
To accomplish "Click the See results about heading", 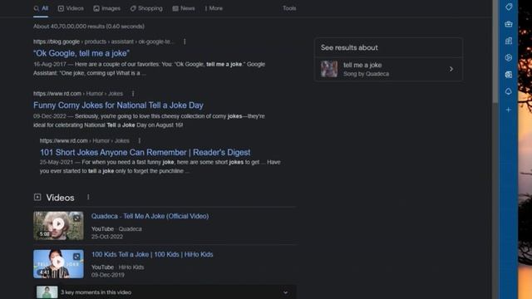I will point(349,48).
